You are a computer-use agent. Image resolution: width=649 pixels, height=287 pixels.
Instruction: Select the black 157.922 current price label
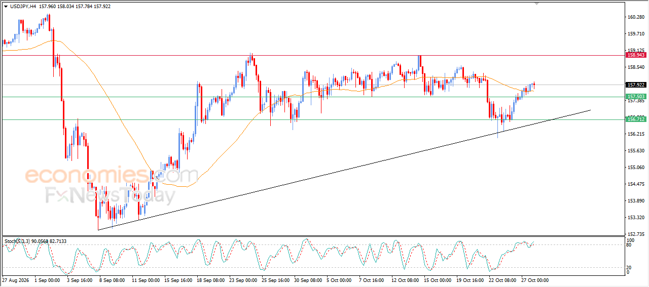tap(636, 85)
